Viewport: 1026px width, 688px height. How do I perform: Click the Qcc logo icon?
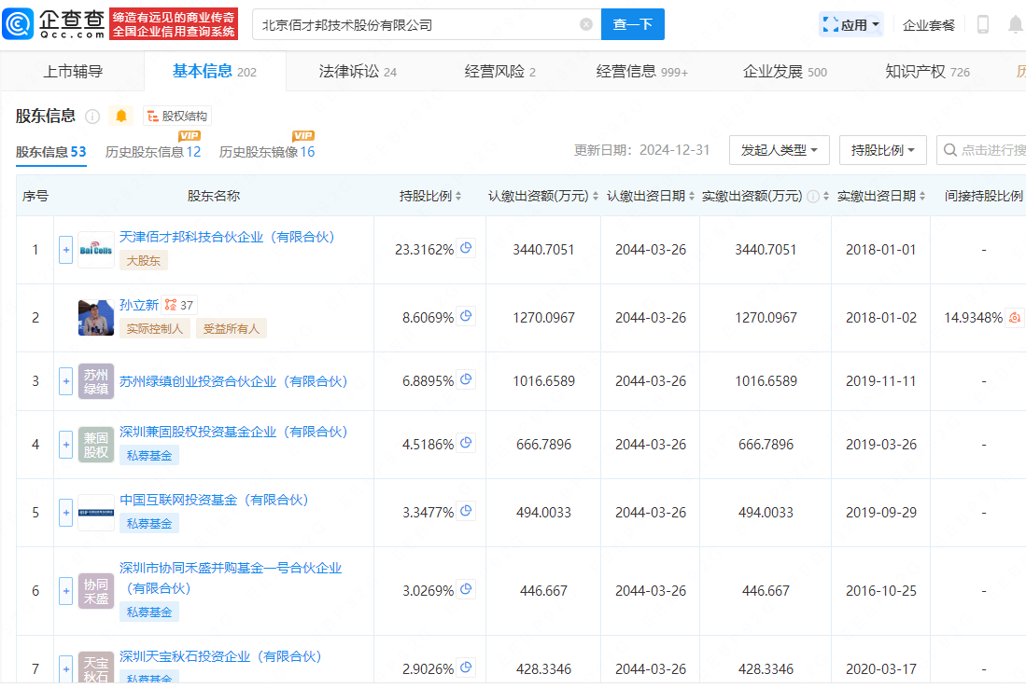(19, 24)
